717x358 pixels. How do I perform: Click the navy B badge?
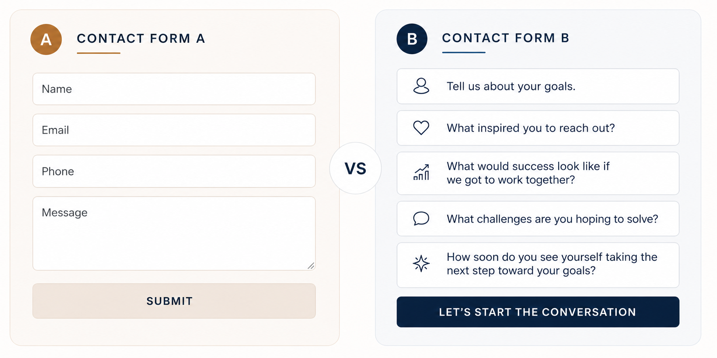(x=412, y=39)
